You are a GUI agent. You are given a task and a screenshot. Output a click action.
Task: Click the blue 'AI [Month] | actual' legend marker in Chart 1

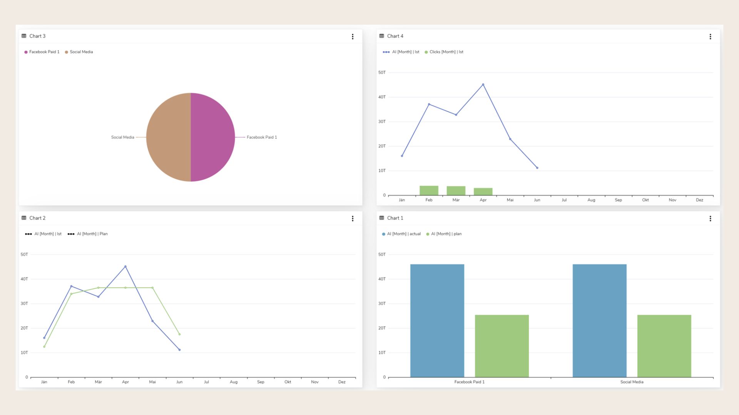(x=383, y=234)
